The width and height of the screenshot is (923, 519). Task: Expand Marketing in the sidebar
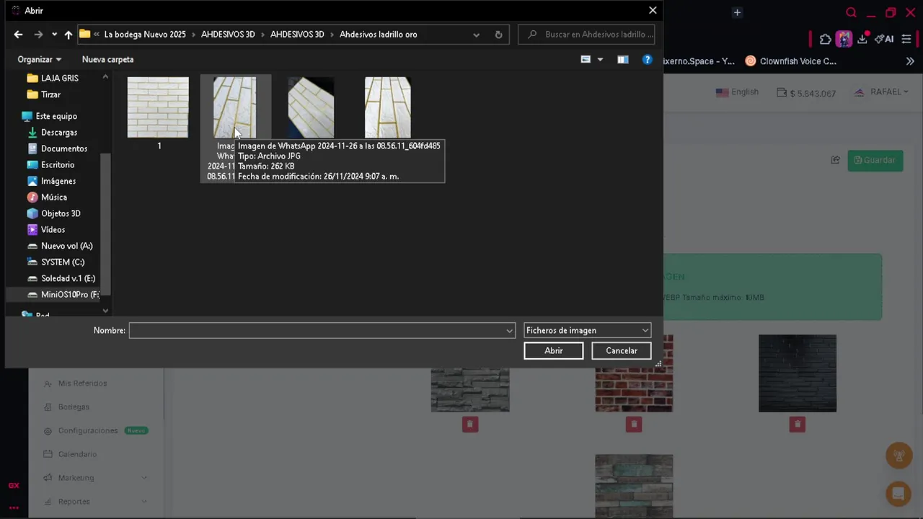(95, 478)
